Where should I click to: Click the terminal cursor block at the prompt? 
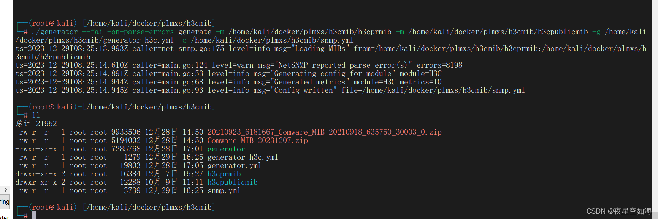34,215
